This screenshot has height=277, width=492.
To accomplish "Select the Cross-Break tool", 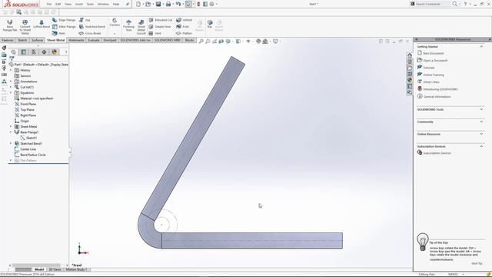I will [90, 33].
